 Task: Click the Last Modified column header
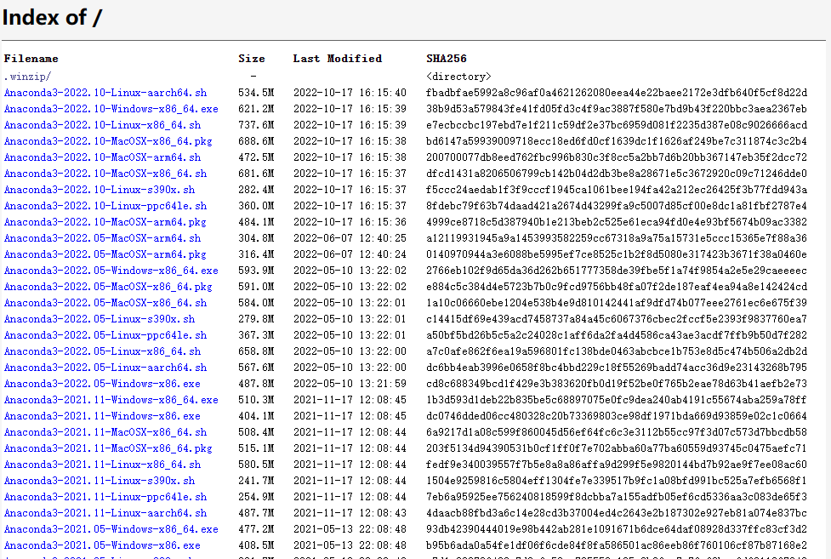coord(338,59)
